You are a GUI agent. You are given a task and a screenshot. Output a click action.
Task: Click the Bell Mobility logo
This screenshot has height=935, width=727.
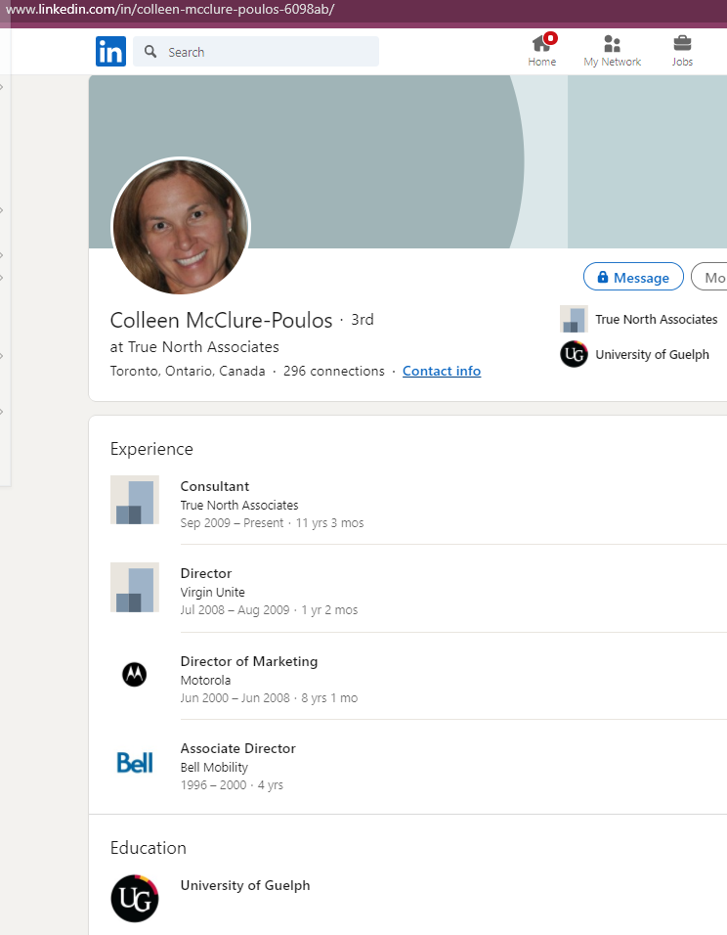coord(134,762)
